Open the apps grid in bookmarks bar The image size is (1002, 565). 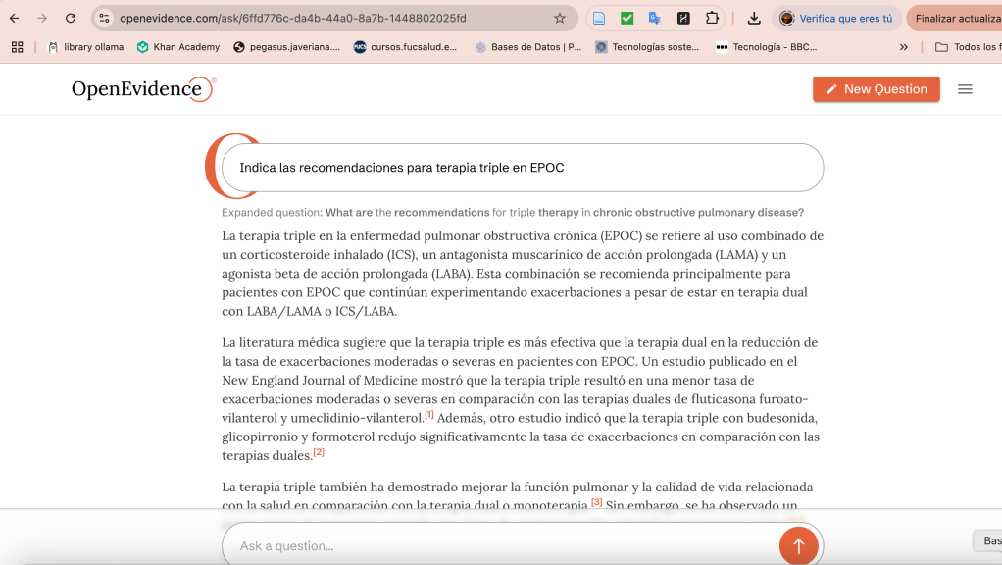pyautogui.click(x=17, y=47)
